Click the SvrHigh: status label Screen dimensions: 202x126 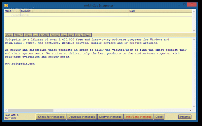pyautogui.click(x=10, y=118)
